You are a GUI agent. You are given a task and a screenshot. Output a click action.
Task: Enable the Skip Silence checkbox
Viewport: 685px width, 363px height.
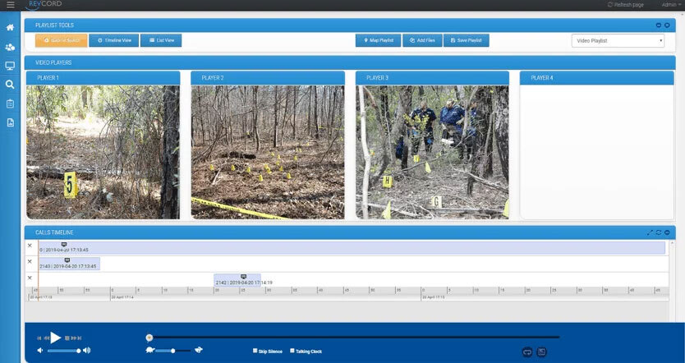255,351
